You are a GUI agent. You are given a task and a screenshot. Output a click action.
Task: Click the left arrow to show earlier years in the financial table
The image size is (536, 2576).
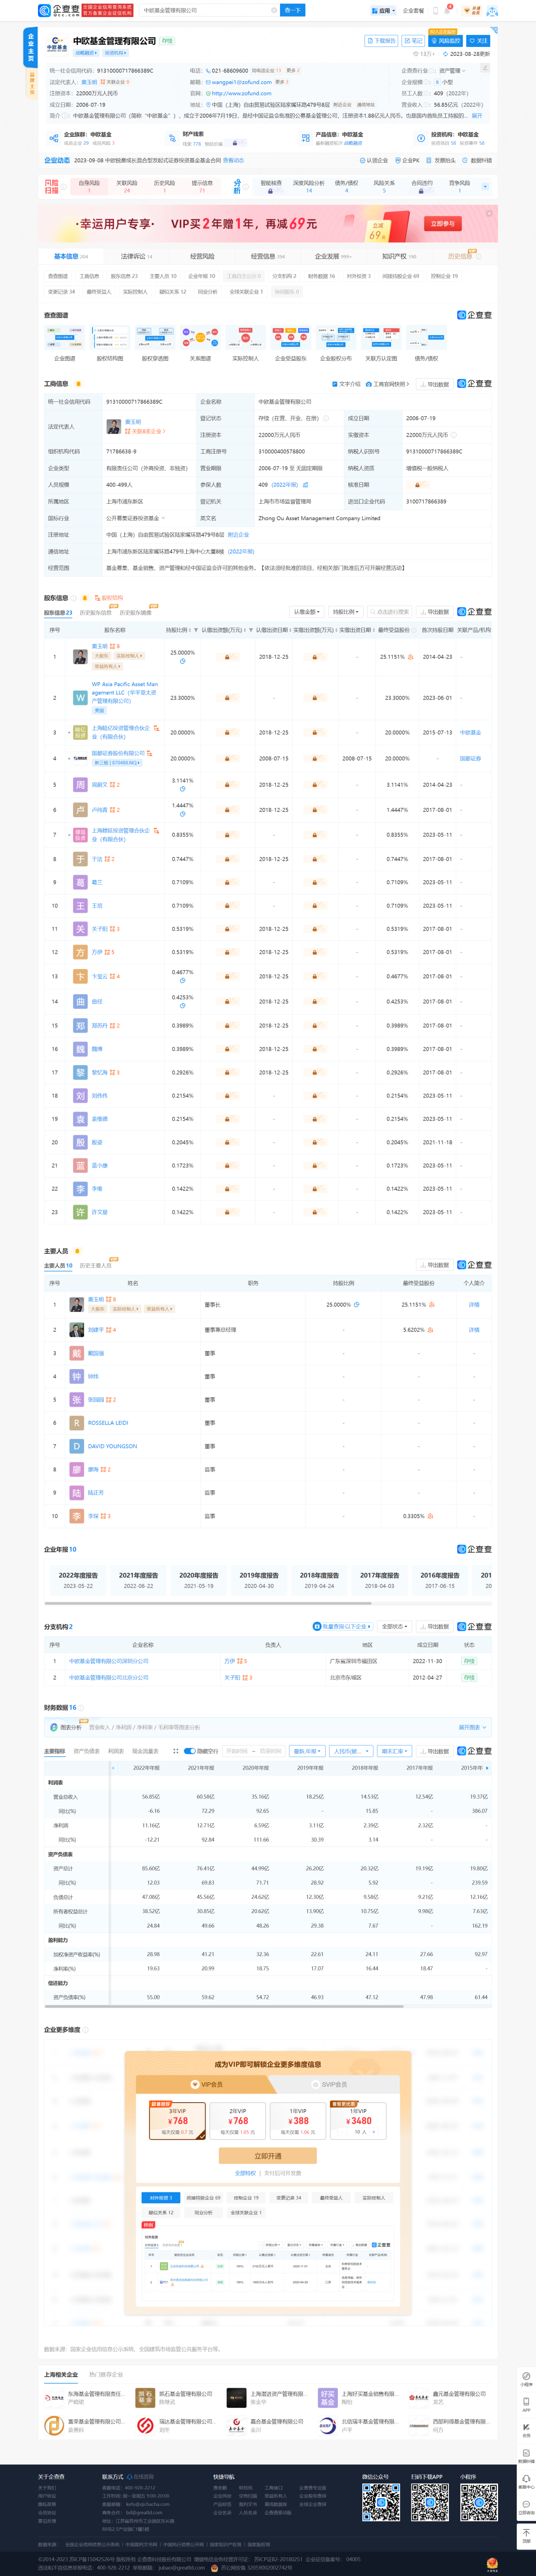pos(112,1767)
